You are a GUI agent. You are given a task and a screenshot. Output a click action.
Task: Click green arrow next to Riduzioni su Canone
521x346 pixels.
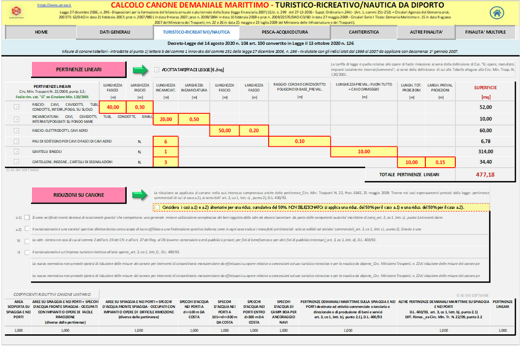coord(139,195)
